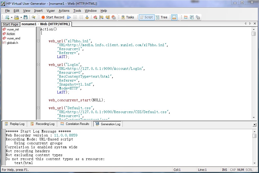Image resolution: width=259 pixels, height=173 pixels.
Task: Click the script editor scrollbar down arrow
Action: (254, 118)
